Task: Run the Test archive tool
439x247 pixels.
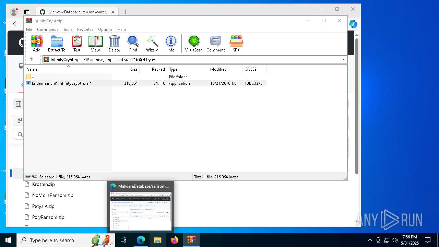Action: coord(77,44)
